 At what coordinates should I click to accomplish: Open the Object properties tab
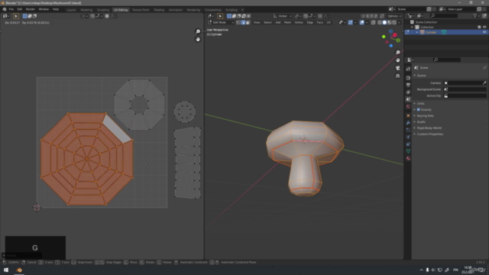(408, 115)
